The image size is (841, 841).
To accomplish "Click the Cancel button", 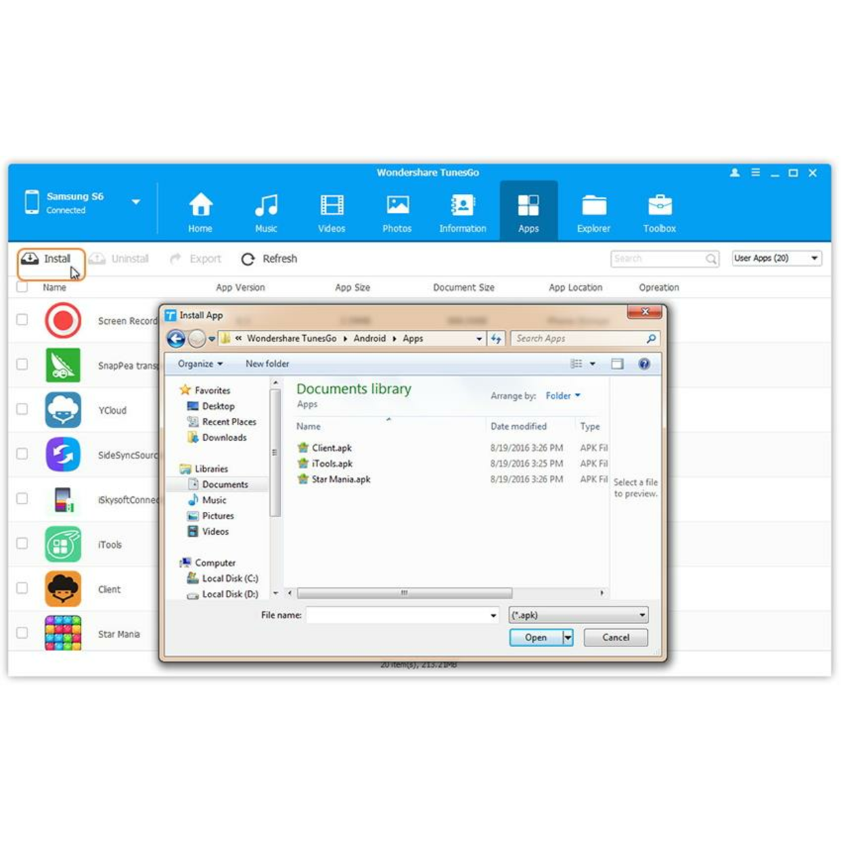I will pos(615,637).
